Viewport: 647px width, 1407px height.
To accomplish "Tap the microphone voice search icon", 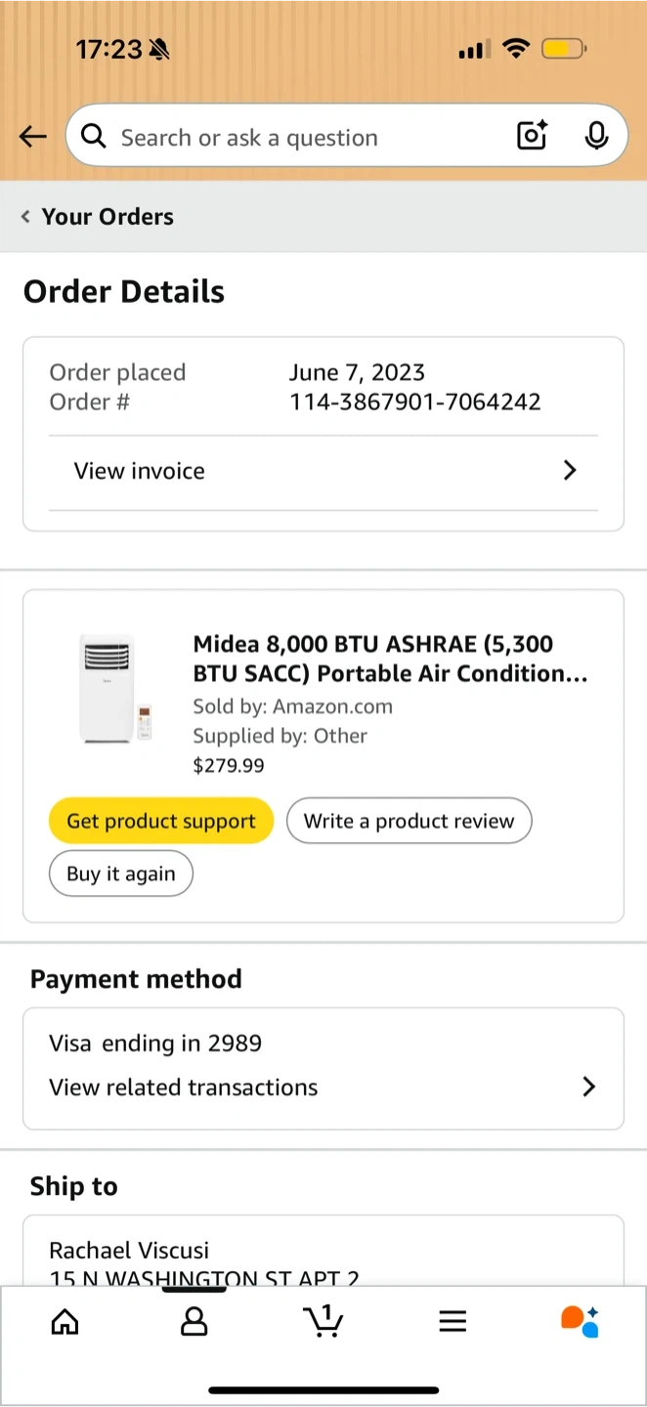I will click(x=596, y=136).
